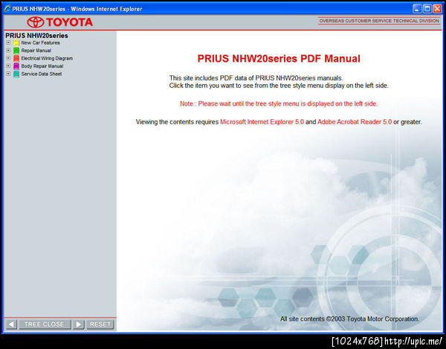Expand the Body Repair Manual tree node
This screenshot has height=349, width=446.
pos(8,65)
